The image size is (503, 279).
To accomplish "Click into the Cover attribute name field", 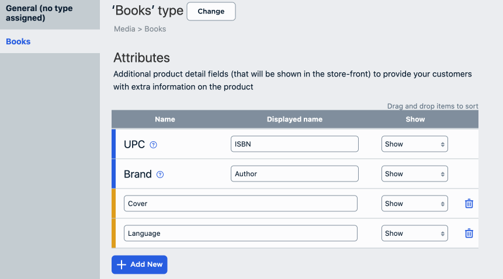I will pos(240,204).
